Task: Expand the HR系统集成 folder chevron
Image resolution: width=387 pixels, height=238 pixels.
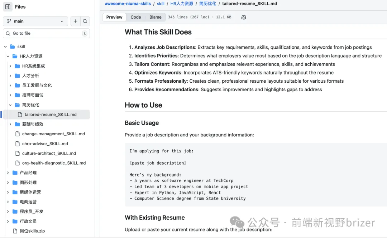Action: coord(10,66)
